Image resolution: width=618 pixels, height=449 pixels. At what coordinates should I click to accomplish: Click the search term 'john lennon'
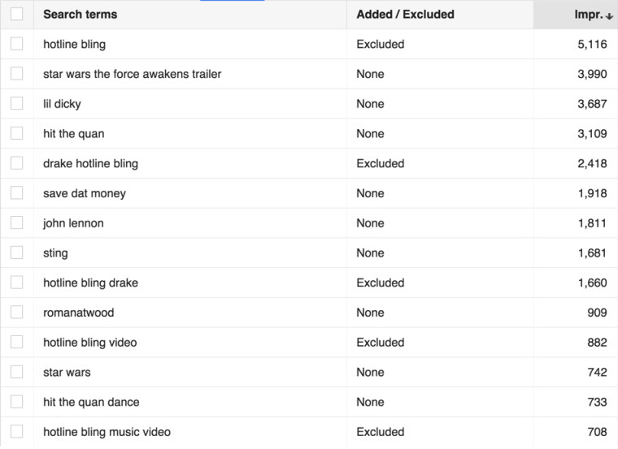pyautogui.click(x=73, y=223)
